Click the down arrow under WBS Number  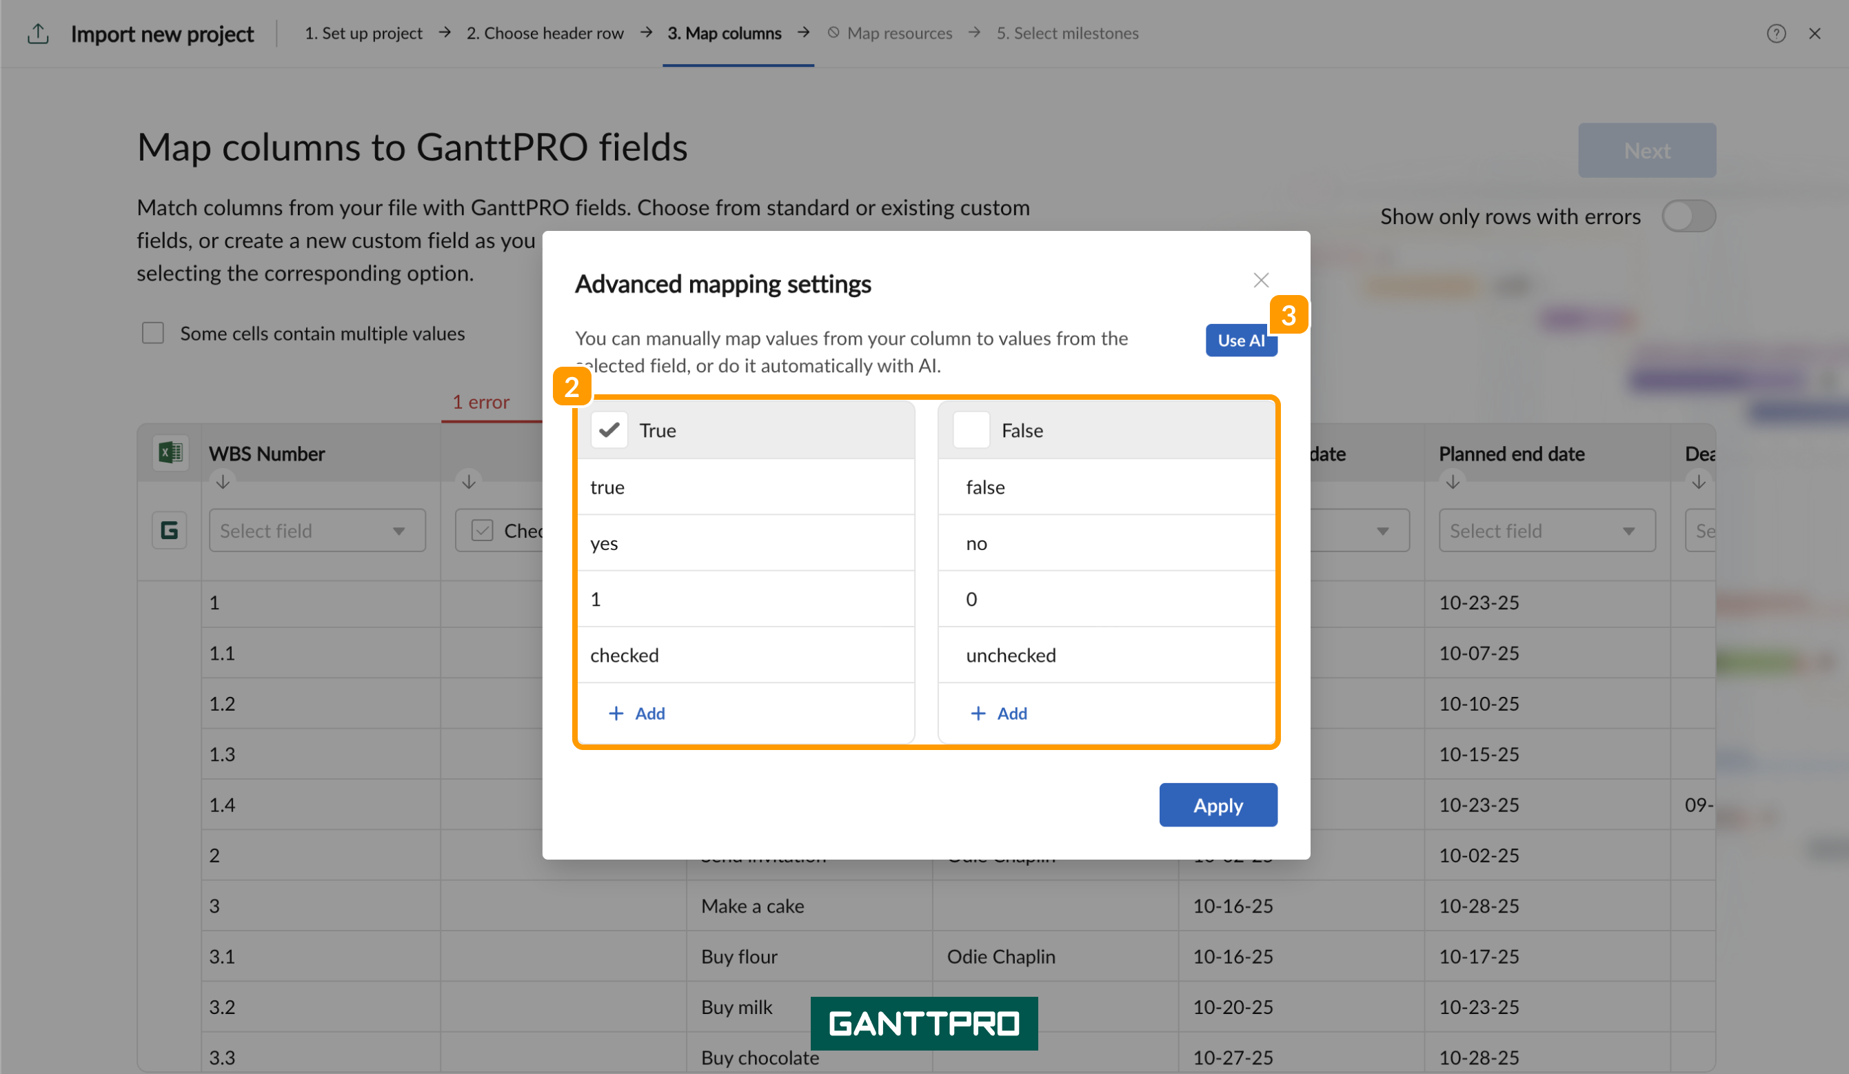pyautogui.click(x=223, y=481)
